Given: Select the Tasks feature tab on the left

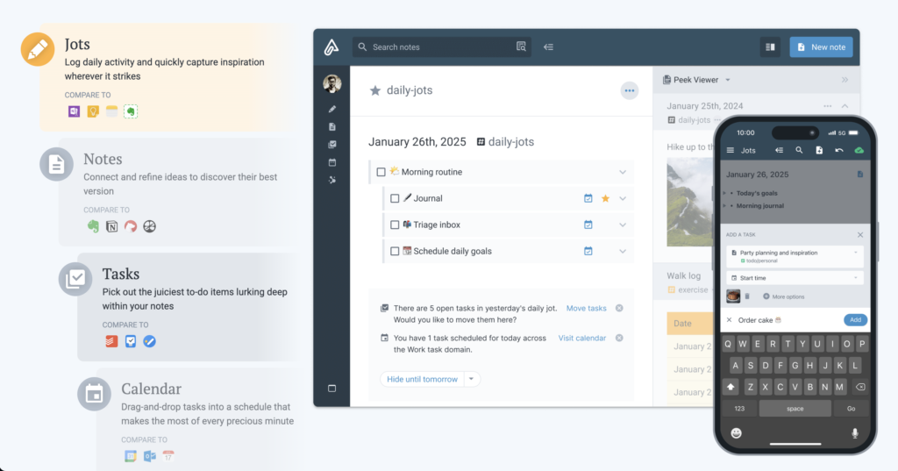Looking at the screenshot, I should [120, 275].
